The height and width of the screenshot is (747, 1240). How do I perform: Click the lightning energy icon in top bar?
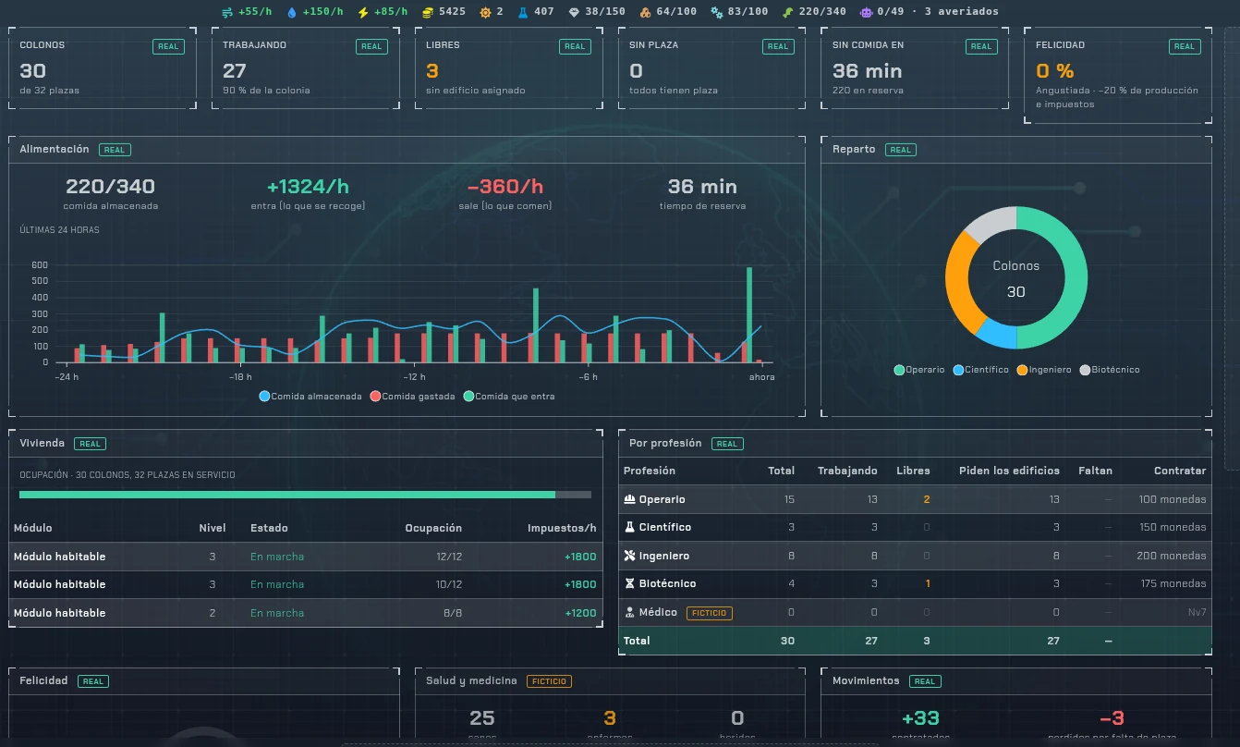(363, 12)
